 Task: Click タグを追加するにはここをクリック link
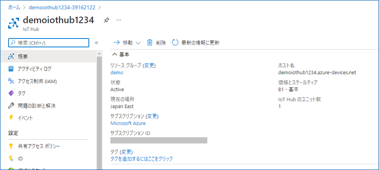141,159
